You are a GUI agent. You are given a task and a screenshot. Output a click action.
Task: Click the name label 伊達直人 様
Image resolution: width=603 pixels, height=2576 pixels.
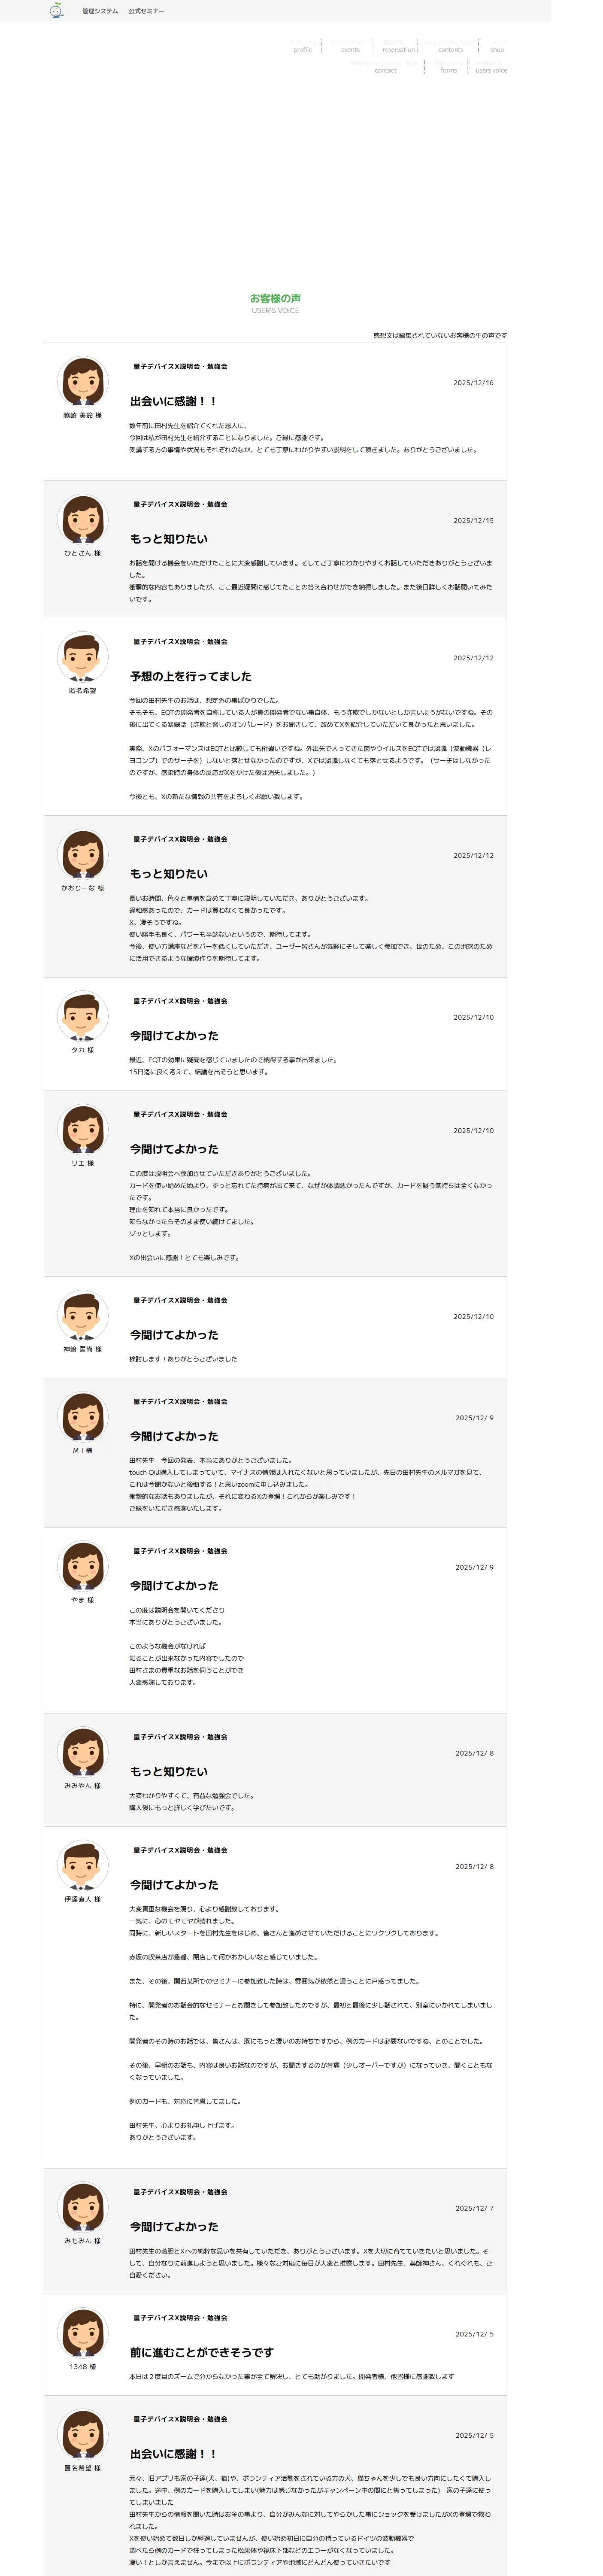[83, 1899]
